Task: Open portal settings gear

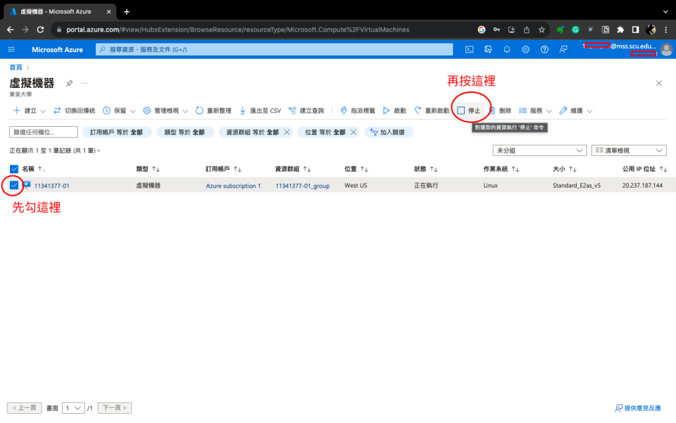Action: pyautogui.click(x=525, y=50)
